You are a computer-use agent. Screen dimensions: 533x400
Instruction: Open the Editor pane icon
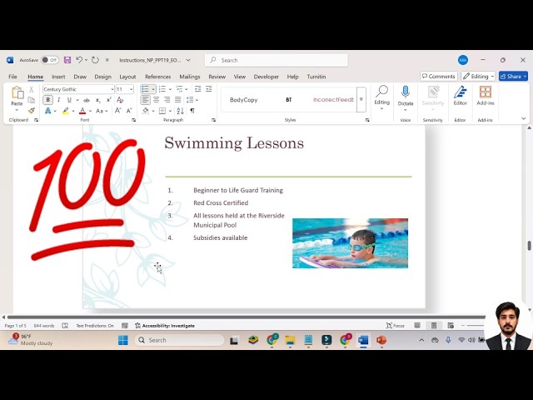click(460, 92)
